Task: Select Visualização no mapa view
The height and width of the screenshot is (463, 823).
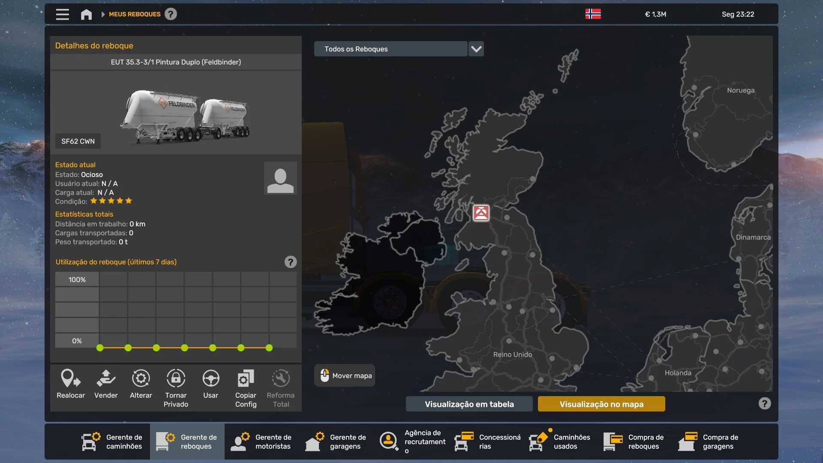Action: tap(601, 404)
